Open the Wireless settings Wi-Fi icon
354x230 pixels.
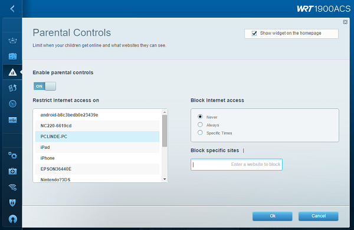point(12,187)
